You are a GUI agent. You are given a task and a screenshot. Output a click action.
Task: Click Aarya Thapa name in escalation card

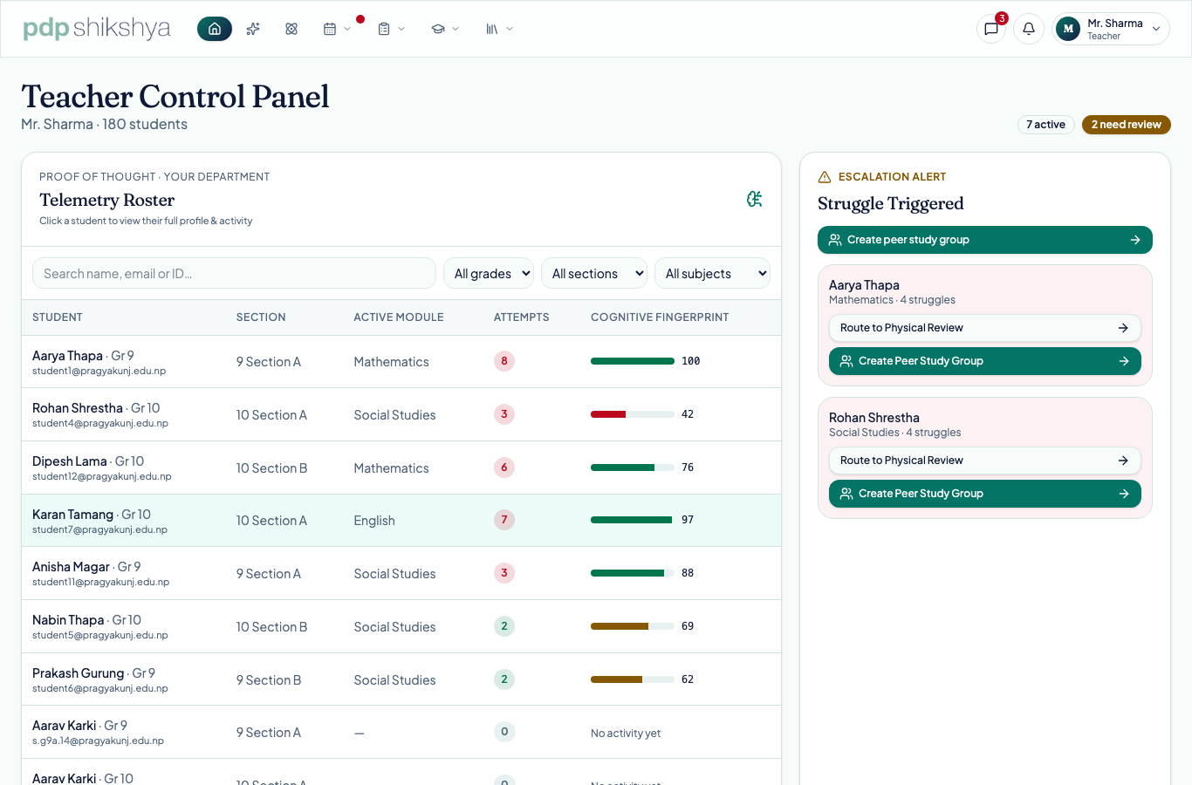click(x=864, y=285)
